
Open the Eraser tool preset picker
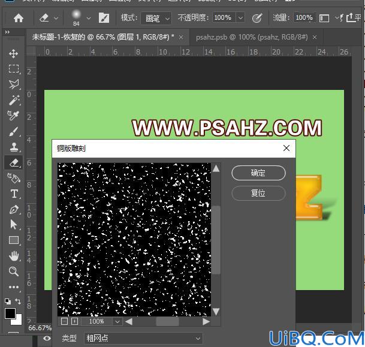pos(49,18)
